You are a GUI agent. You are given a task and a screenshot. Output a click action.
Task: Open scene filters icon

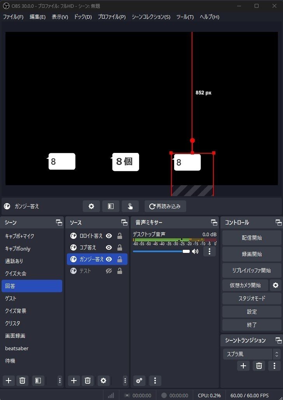coord(38,381)
